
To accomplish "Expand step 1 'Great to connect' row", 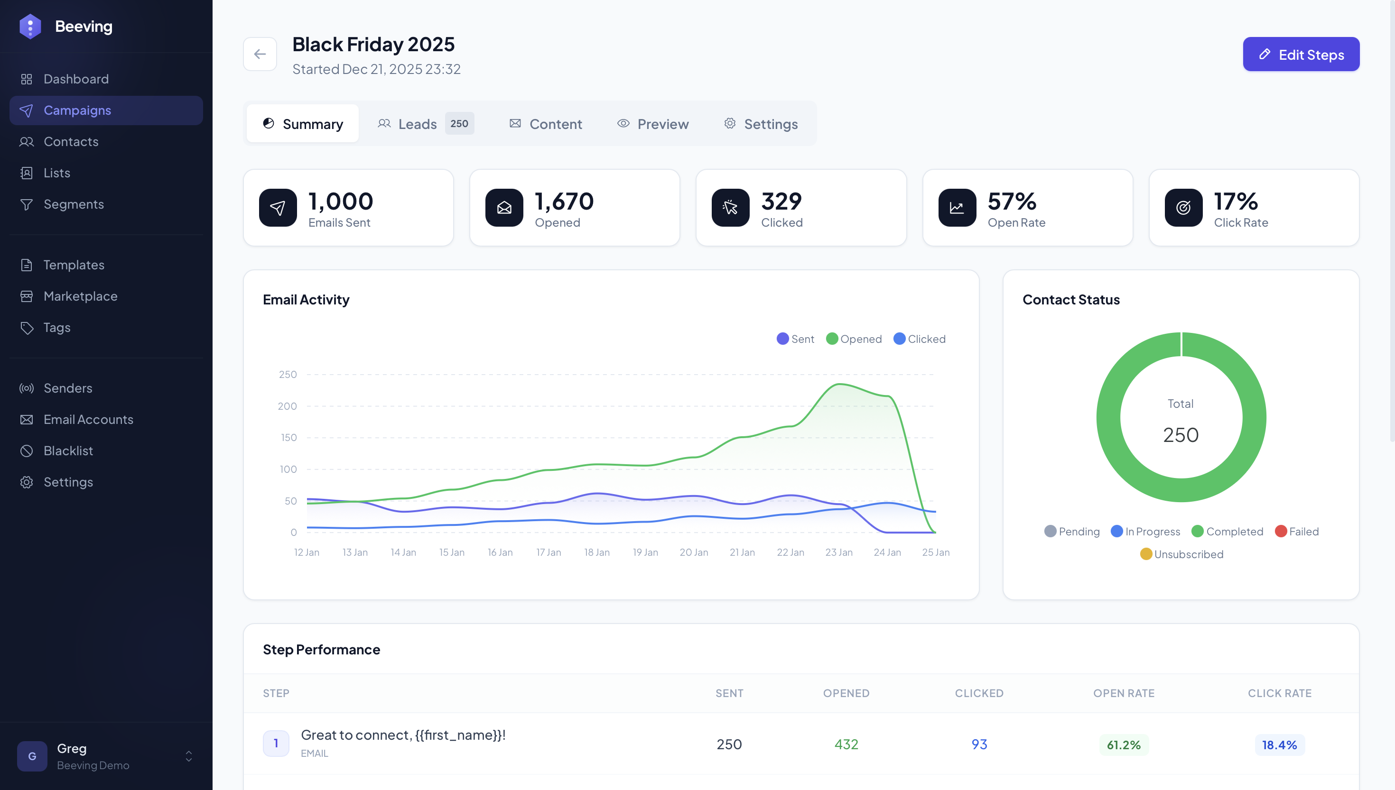I will [x=403, y=742].
